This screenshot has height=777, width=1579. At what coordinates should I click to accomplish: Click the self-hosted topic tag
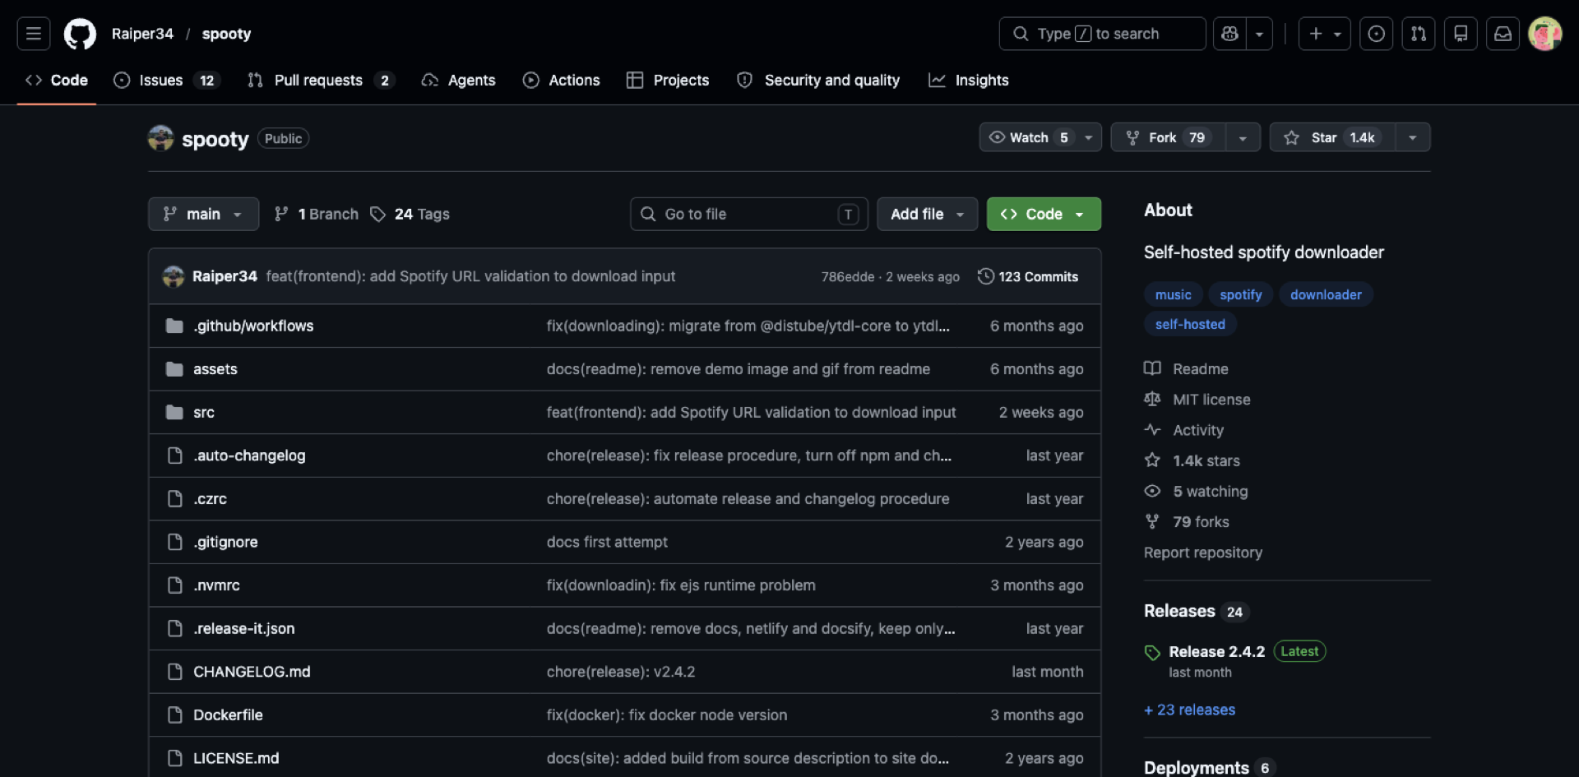click(x=1190, y=324)
